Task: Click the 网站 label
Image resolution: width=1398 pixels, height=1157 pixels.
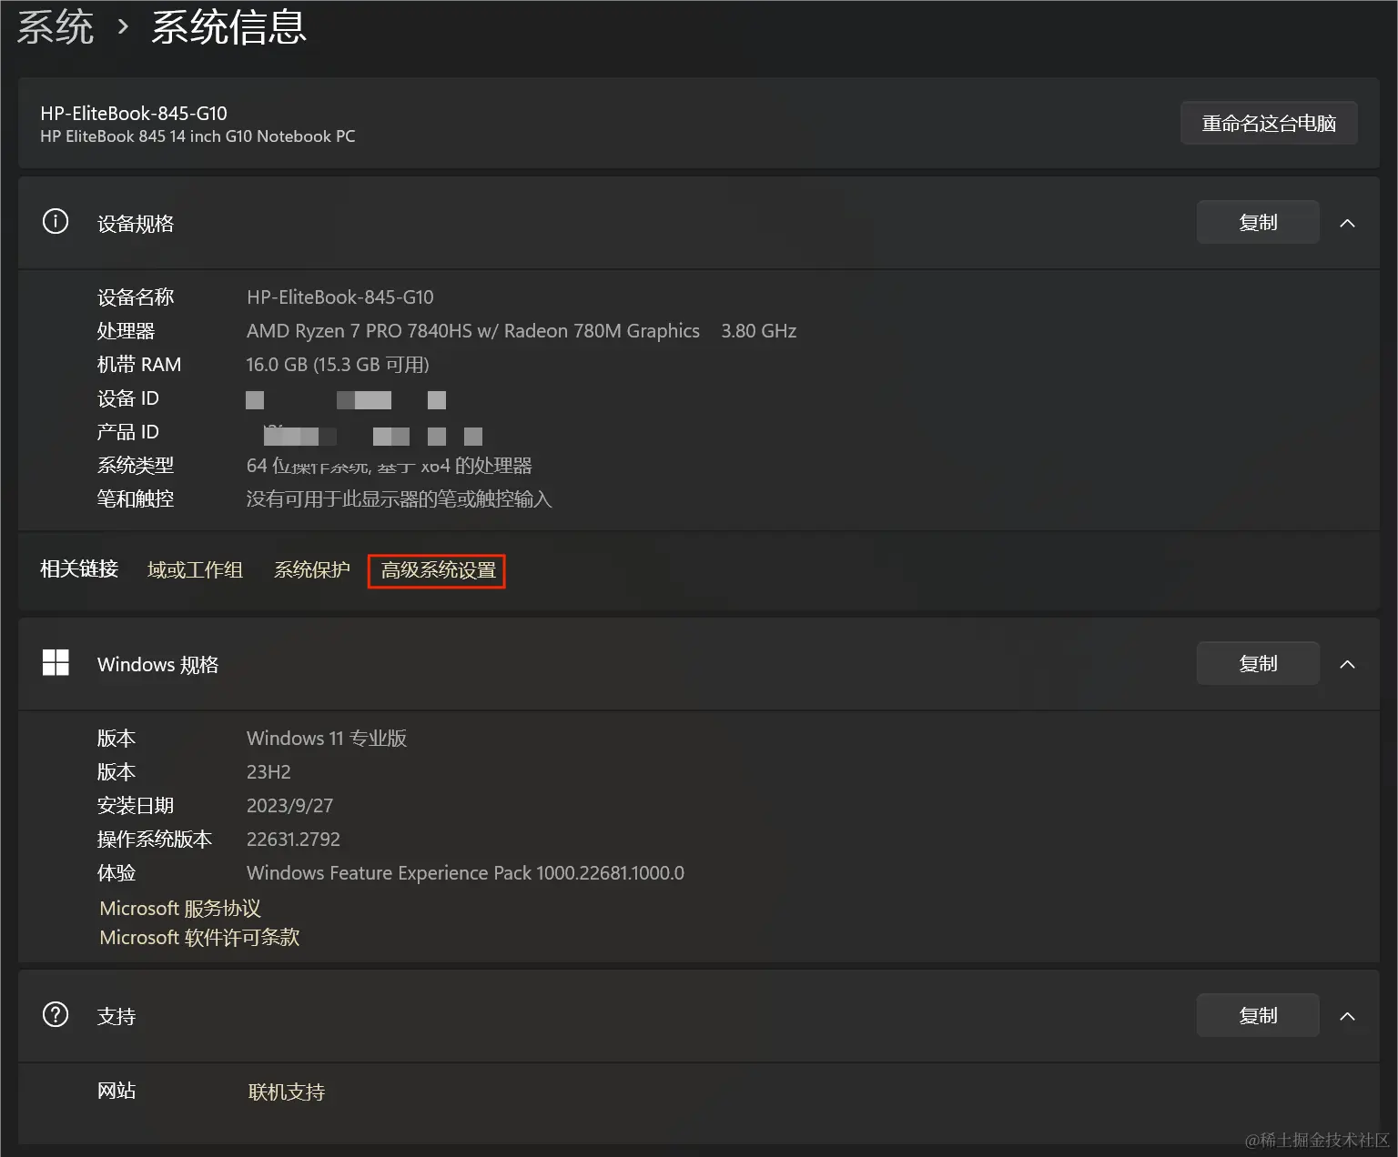Action: (116, 1091)
